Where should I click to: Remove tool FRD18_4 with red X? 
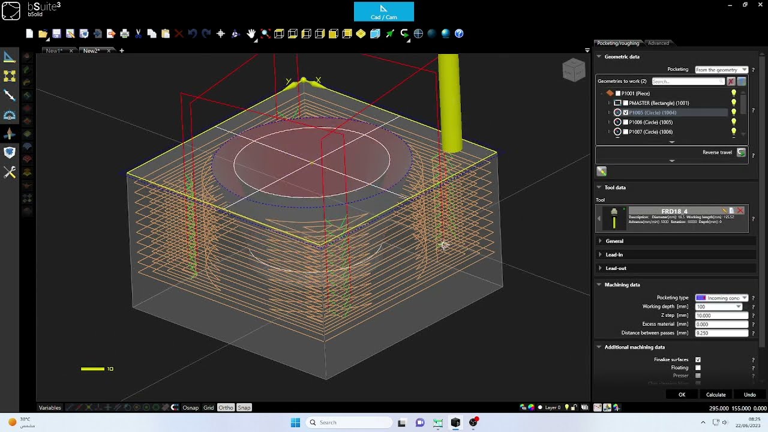click(x=740, y=211)
